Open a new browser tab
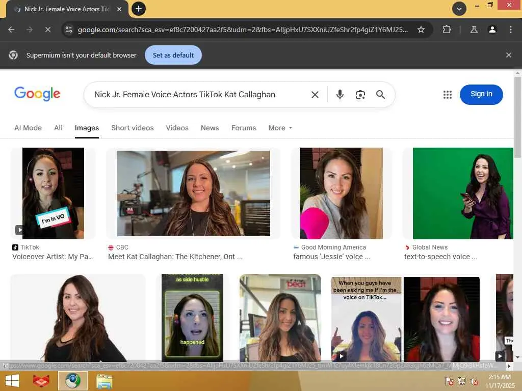The image size is (522, 391). [139, 9]
